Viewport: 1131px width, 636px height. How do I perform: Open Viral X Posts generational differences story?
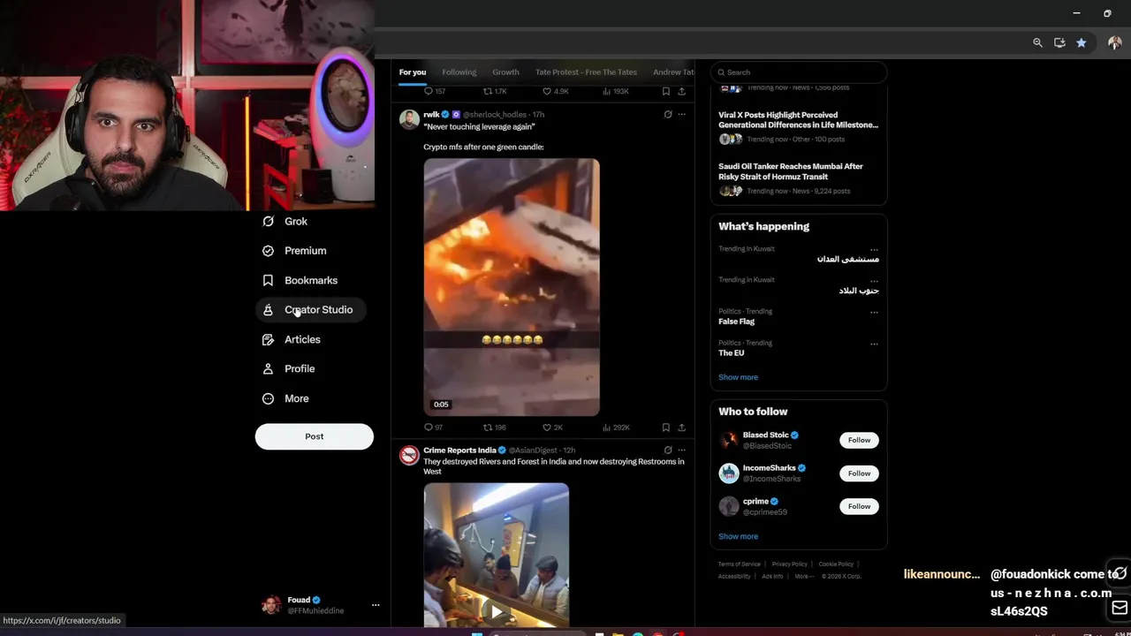pyautogui.click(x=798, y=126)
